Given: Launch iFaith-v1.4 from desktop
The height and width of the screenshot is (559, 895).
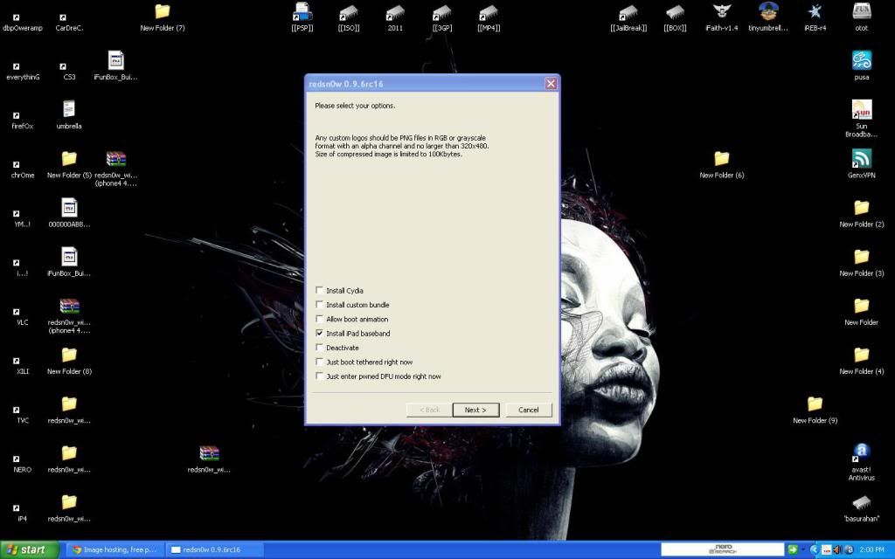Looking at the screenshot, I should [x=722, y=17].
